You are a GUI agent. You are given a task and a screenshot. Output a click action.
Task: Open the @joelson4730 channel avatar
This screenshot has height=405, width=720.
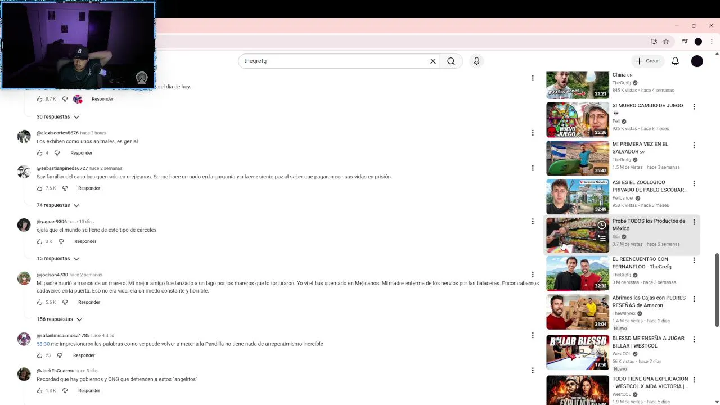point(24,278)
